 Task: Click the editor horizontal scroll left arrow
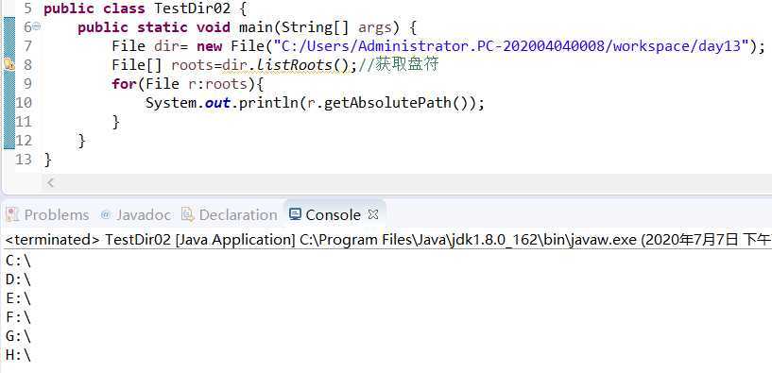pos(50,183)
